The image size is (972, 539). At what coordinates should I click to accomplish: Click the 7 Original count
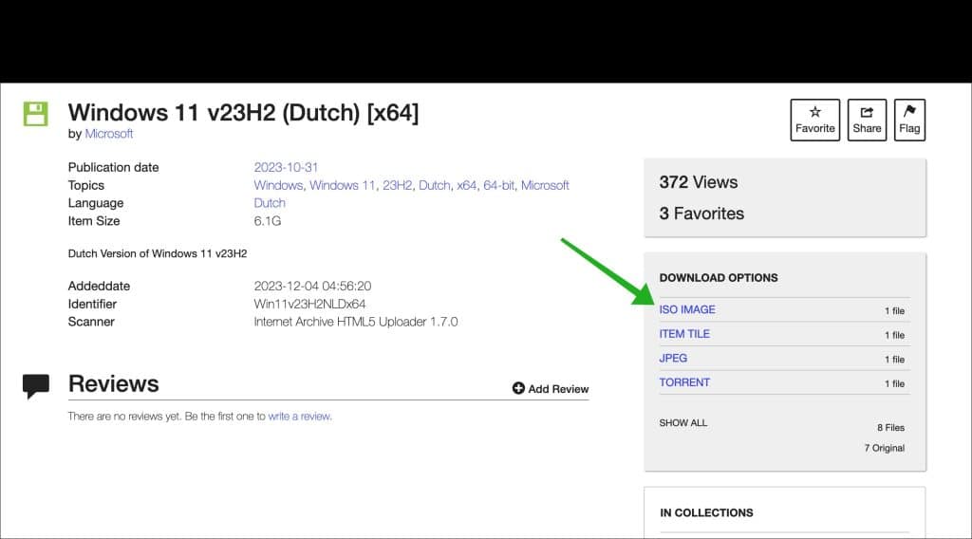tap(885, 448)
